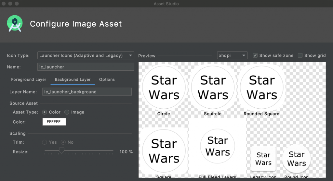Viewport: 333px width, 181px height.
Task: Switch to the Background Layer tab
Action: point(73,79)
